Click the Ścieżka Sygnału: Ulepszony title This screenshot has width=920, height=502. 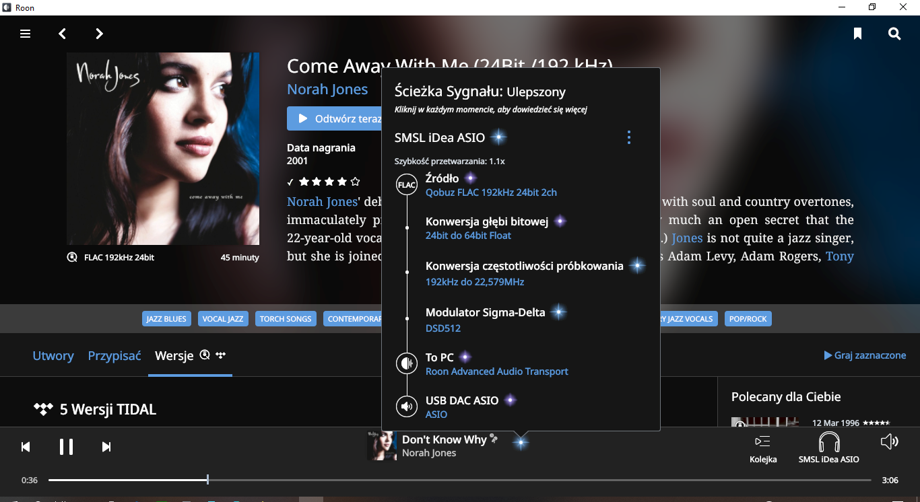pos(480,92)
